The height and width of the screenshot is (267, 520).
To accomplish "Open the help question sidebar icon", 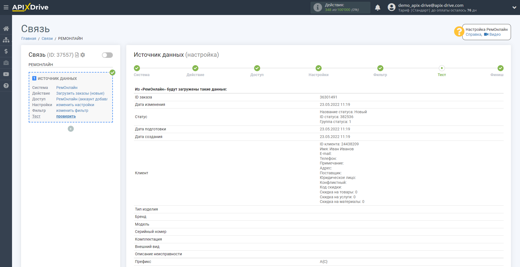I will [6, 86].
